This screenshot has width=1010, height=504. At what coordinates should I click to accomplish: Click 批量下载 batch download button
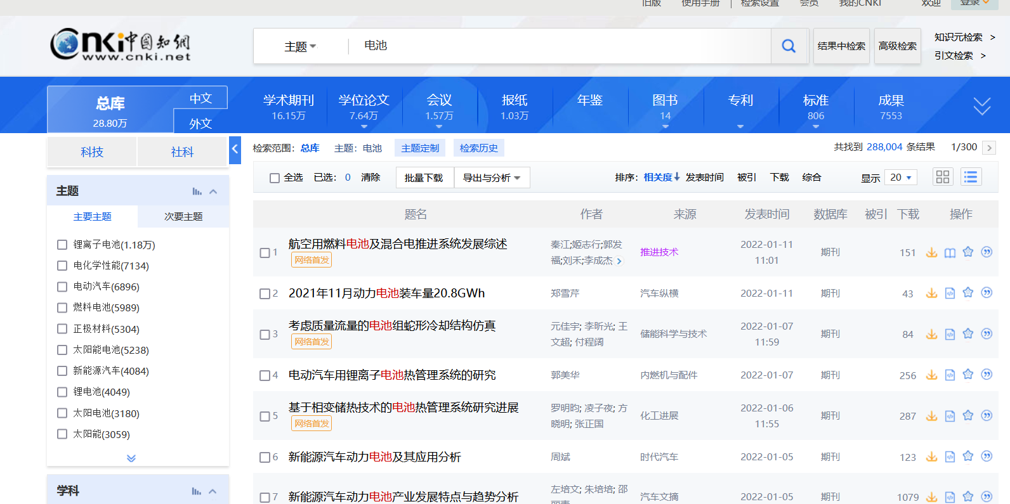point(424,178)
